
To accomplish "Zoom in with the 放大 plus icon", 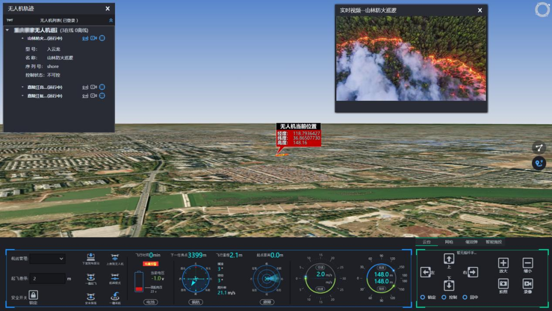I will [x=503, y=263].
